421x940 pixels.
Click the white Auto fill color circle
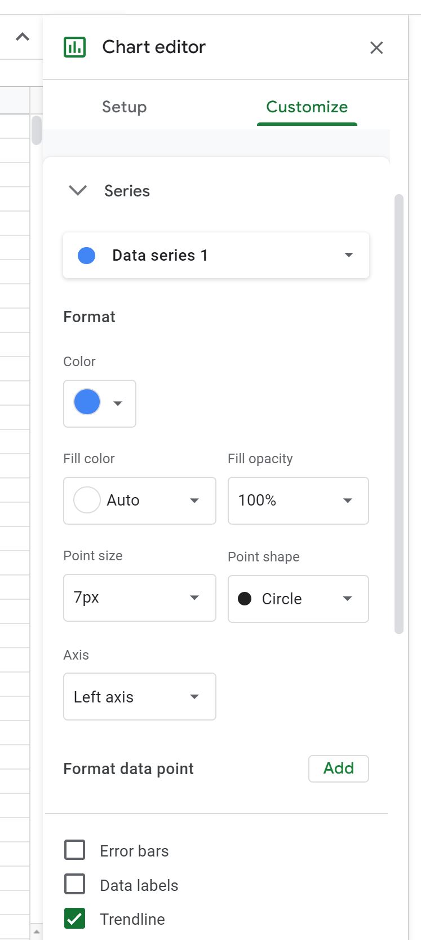87,500
